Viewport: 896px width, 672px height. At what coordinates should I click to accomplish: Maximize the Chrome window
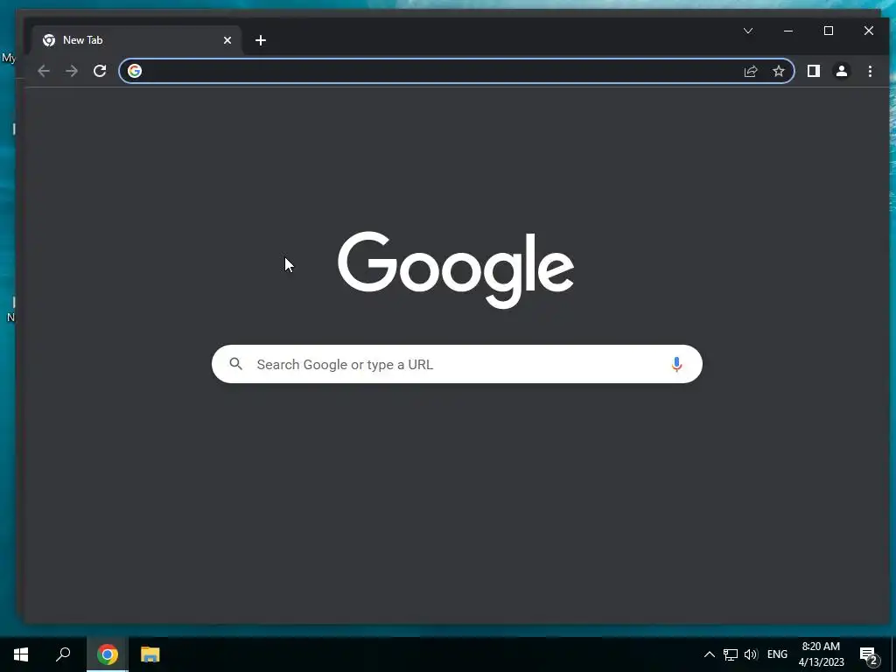point(829,31)
